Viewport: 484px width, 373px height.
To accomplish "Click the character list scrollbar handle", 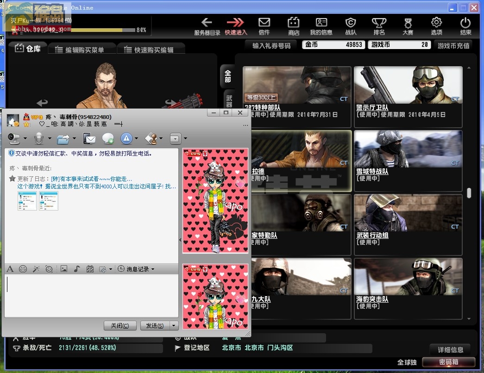I will [469, 193].
